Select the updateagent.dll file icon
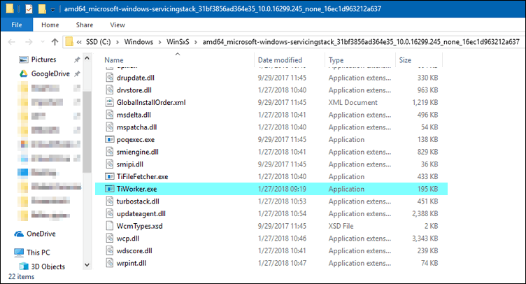 tap(110, 213)
